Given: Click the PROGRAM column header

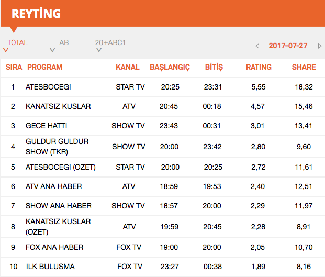Looking at the screenshot, I should click(x=44, y=67).
